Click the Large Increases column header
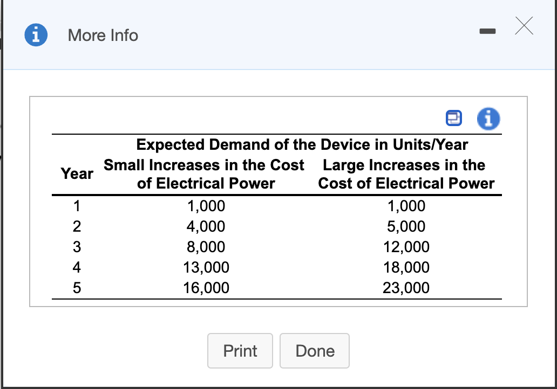Viewport: 557px width, 389px height. pyautogui.click(x=406, y=174)
